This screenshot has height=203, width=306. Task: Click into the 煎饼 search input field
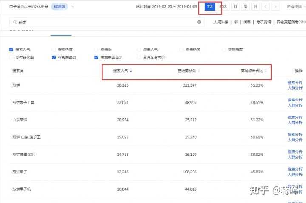click(106, 22)
